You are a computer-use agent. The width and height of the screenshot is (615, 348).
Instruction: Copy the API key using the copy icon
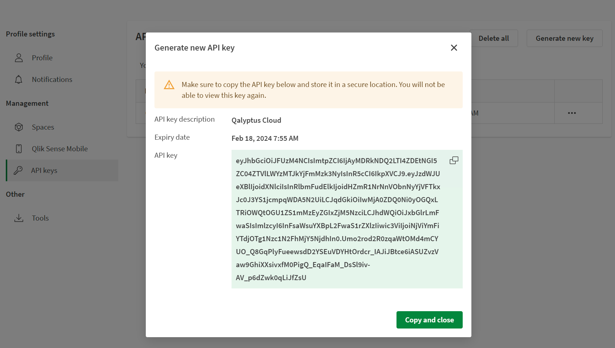[454, 160]
